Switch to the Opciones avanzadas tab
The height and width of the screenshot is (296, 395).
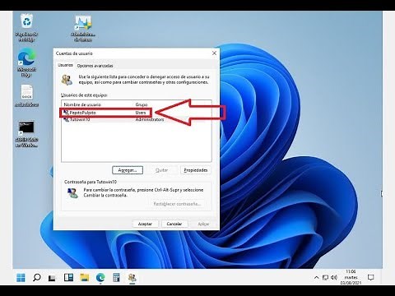click(x=95, y=66)
